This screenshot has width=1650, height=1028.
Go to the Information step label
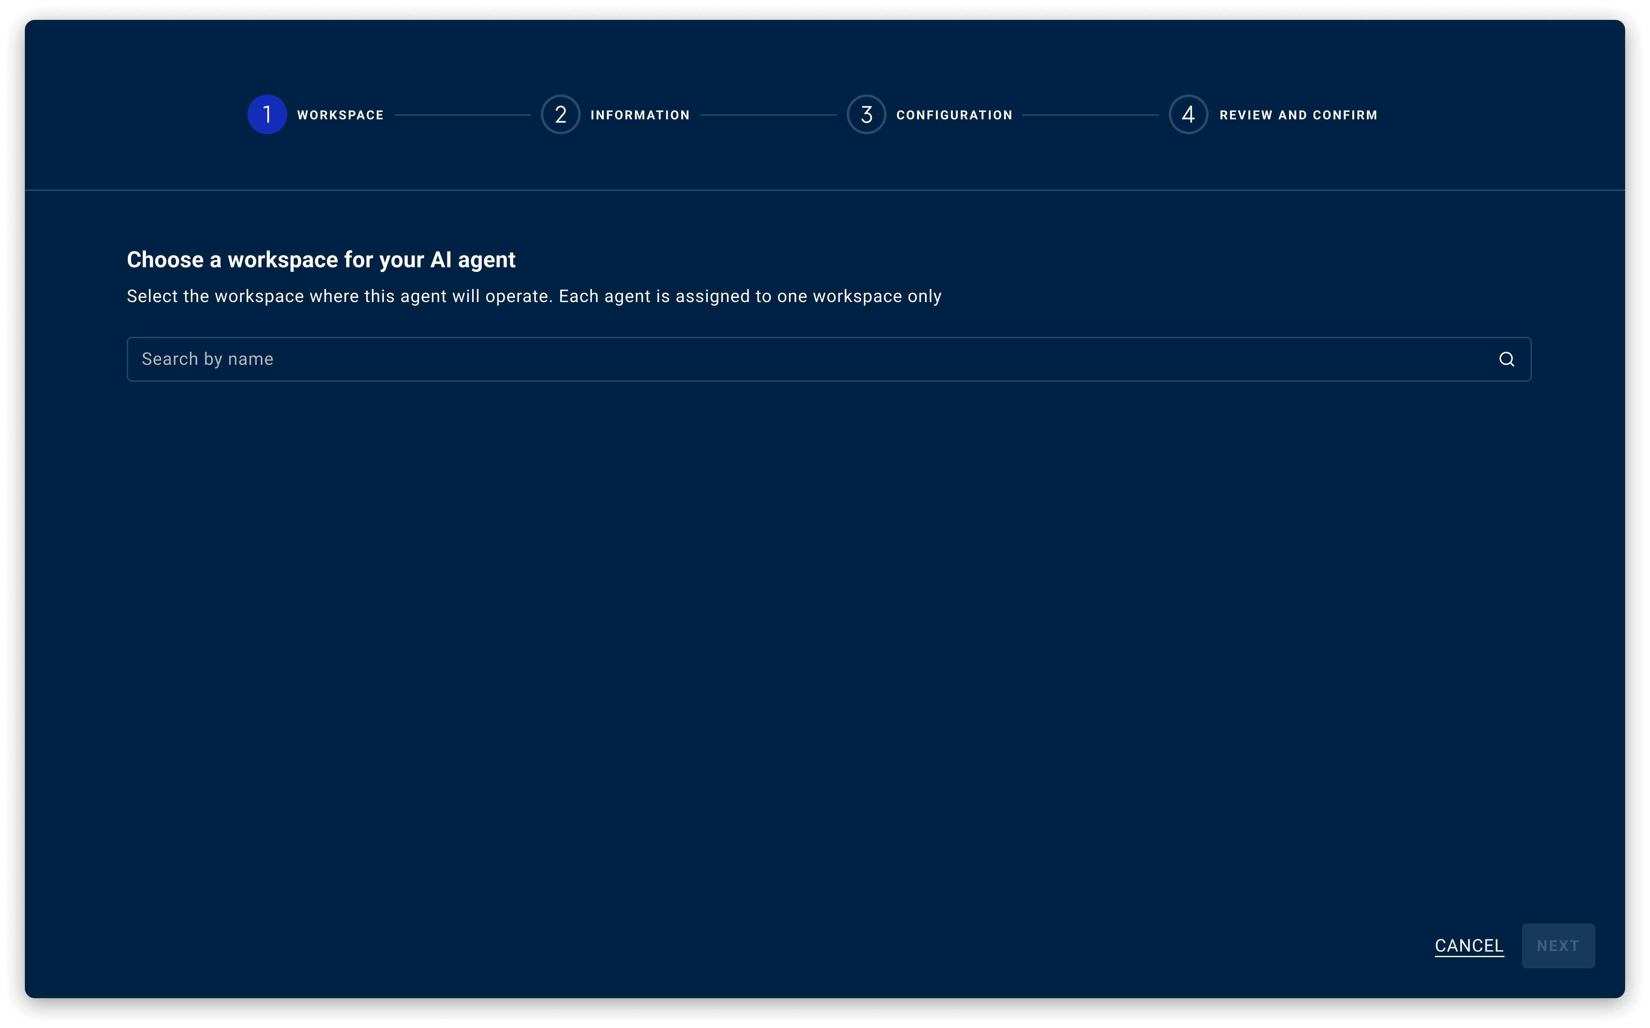coord(640,116)
